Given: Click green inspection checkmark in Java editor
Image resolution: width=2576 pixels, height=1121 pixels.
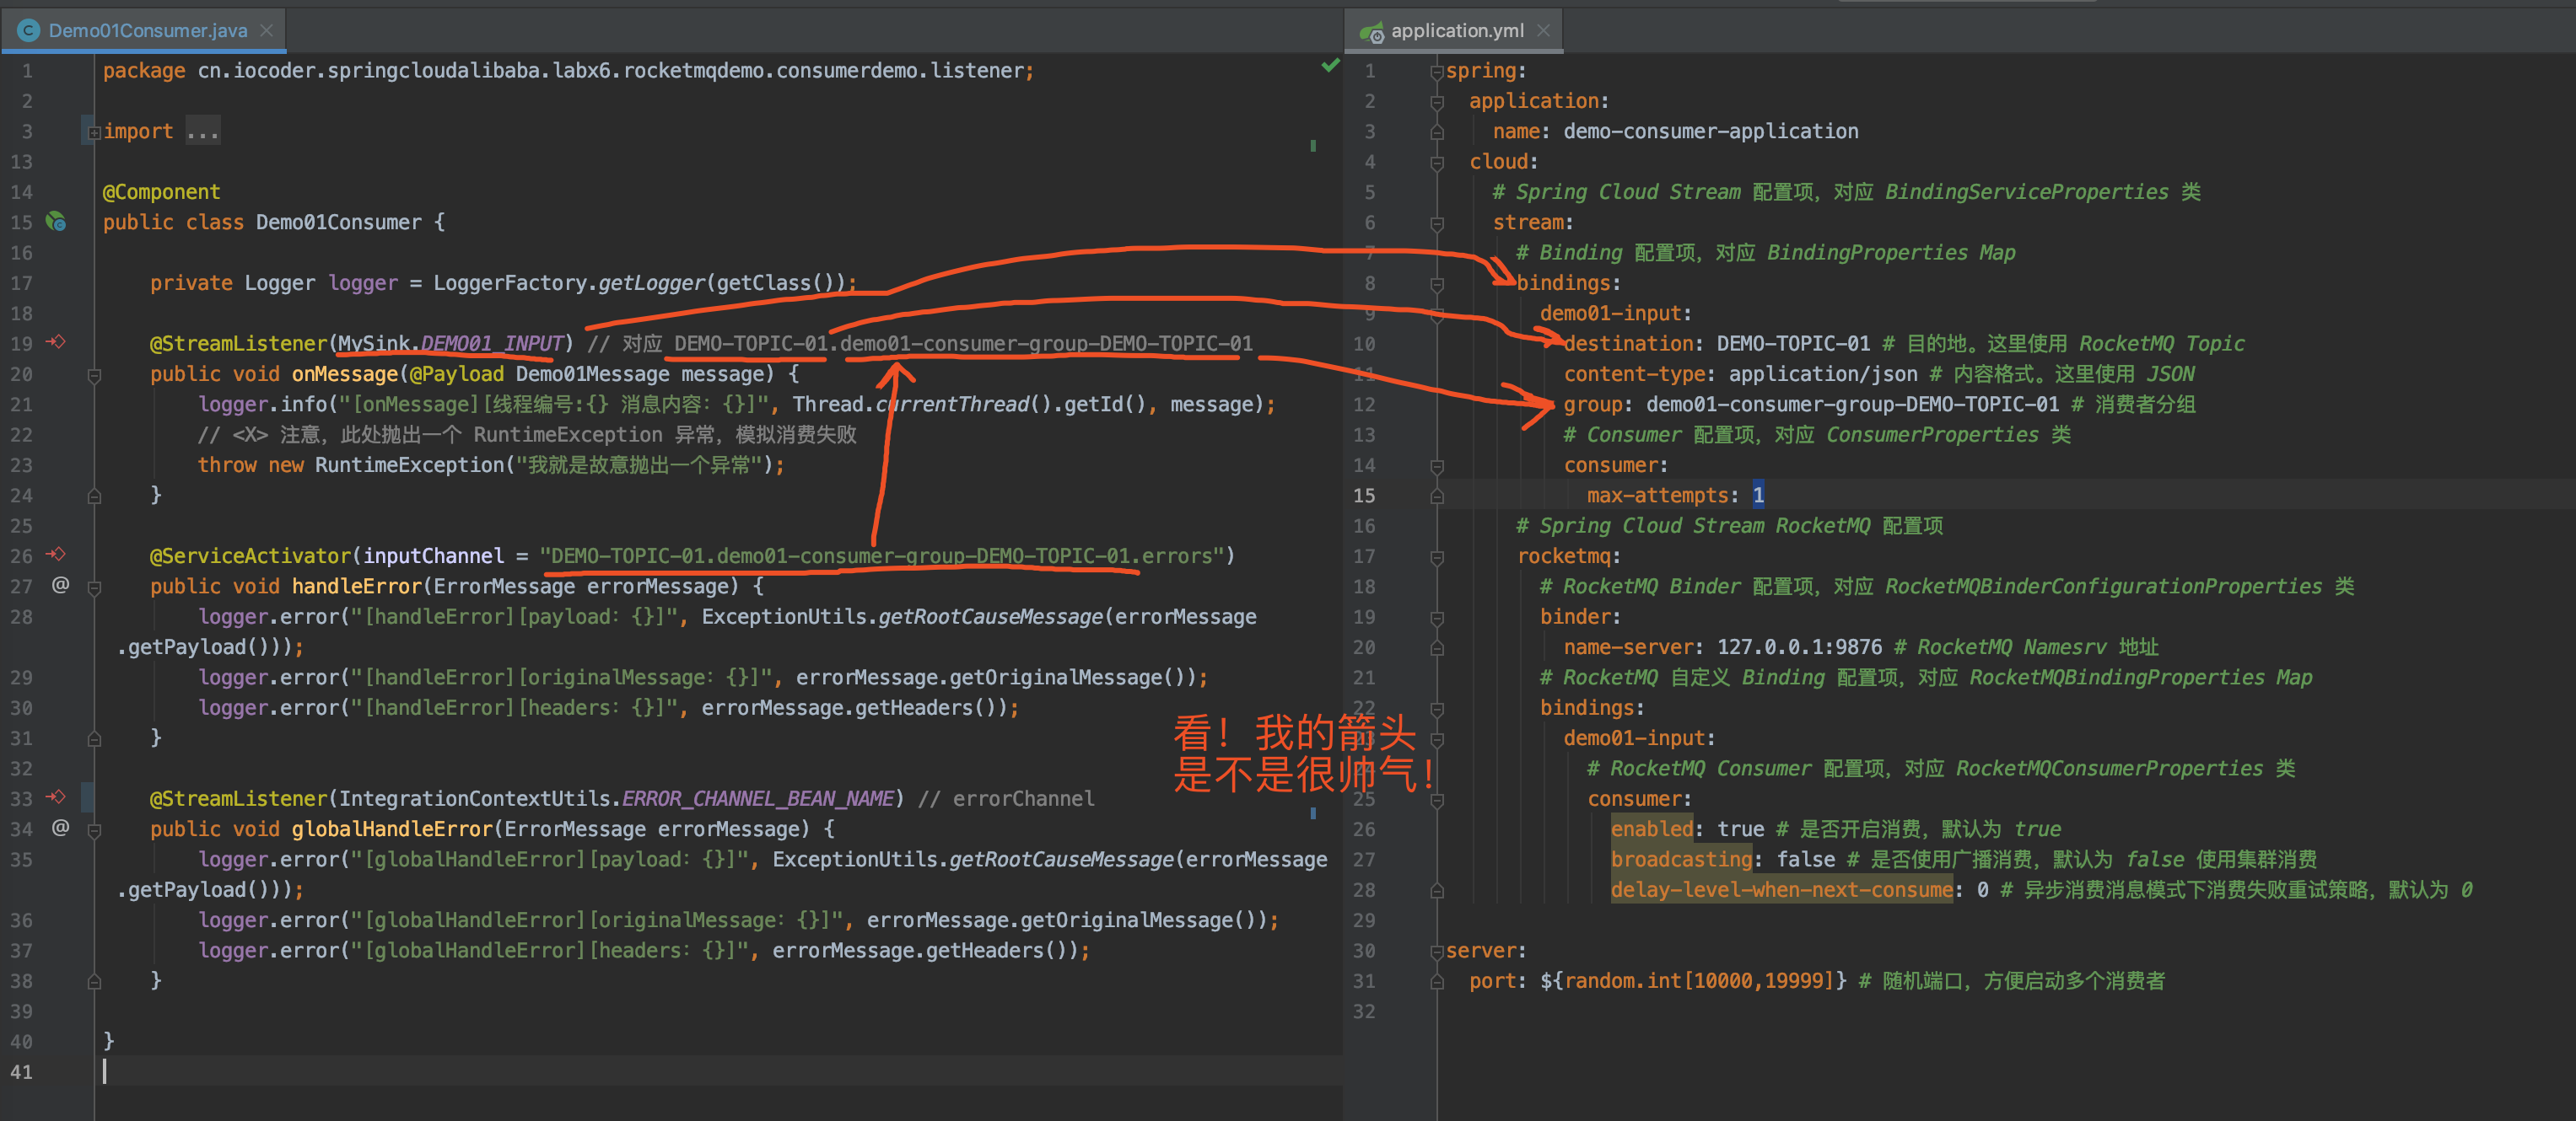Looking at the screenshot, I should point(1330,66).
